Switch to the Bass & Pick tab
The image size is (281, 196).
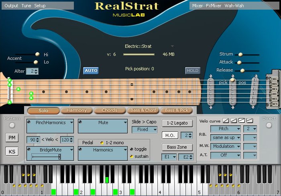177,110
